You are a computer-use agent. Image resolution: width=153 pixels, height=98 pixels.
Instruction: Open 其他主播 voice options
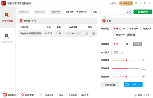click(131, 35)
